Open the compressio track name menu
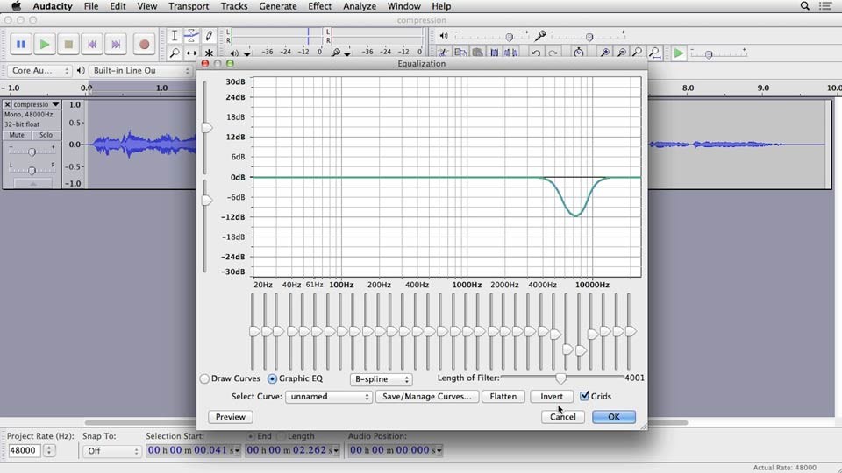The image size is (842, 473). coord(36,104)
